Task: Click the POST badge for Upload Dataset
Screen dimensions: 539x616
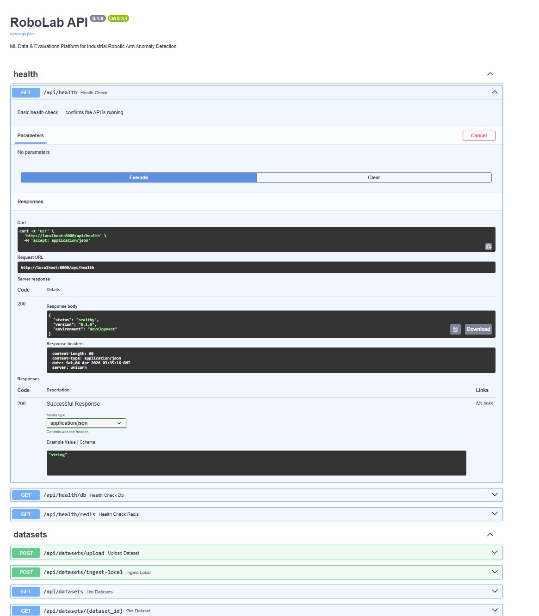Action: [26, 553]
